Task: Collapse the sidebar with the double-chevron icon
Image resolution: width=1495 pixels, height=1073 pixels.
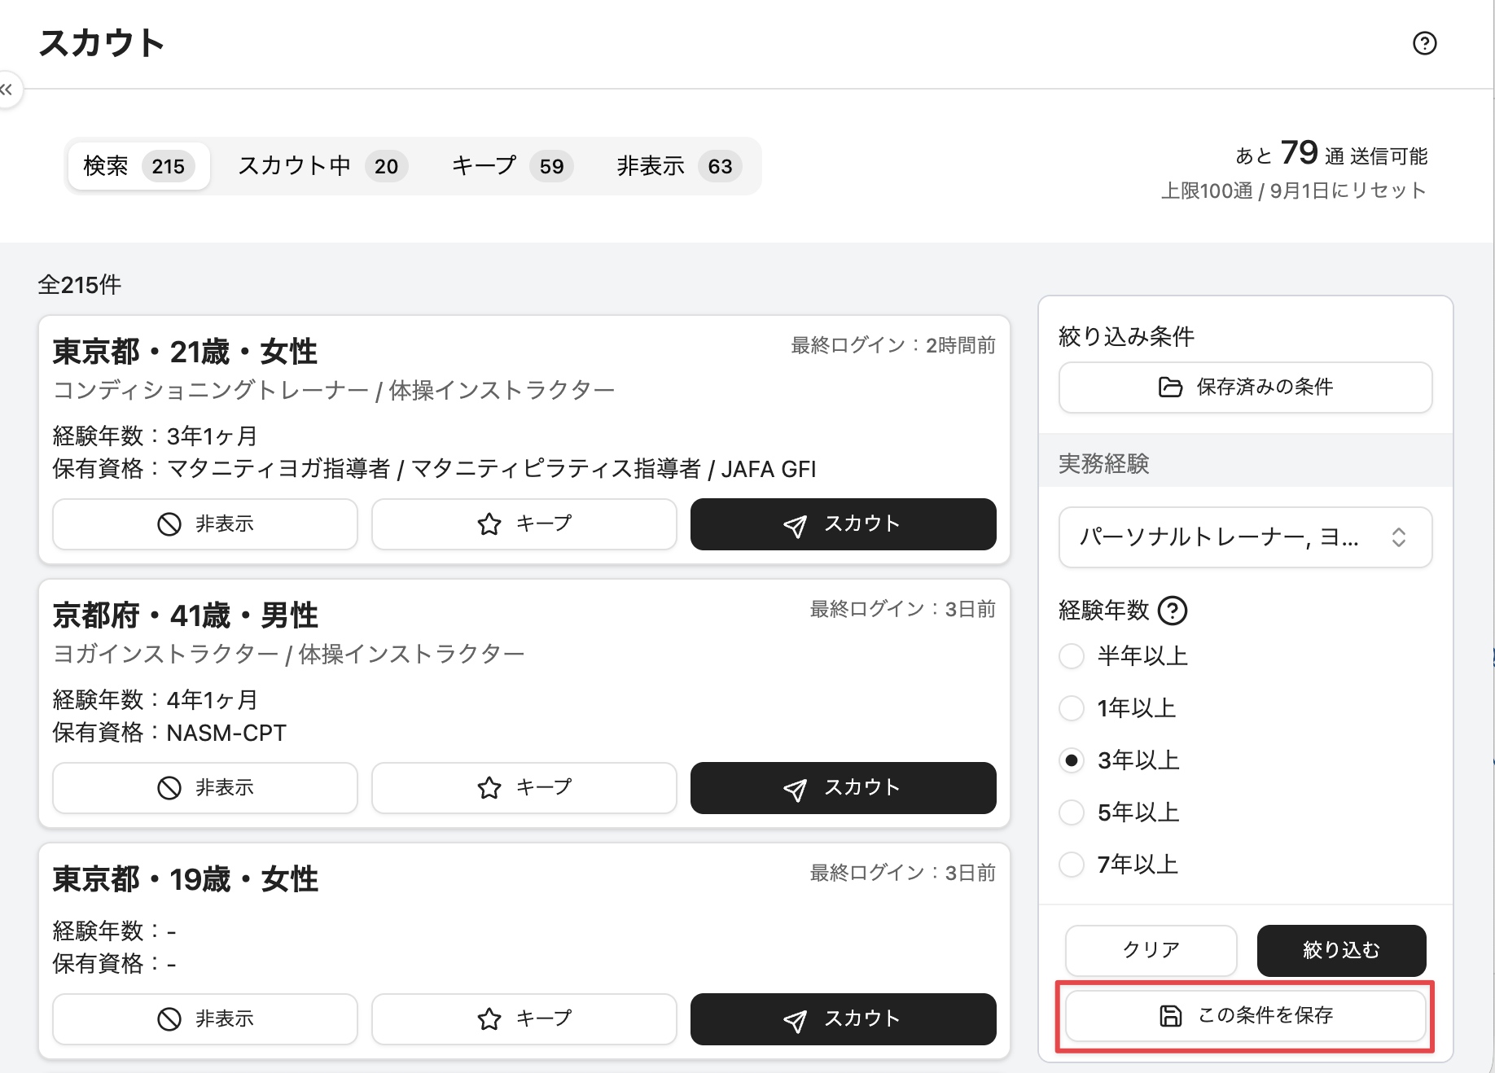Action: click(x=7, y=90)
